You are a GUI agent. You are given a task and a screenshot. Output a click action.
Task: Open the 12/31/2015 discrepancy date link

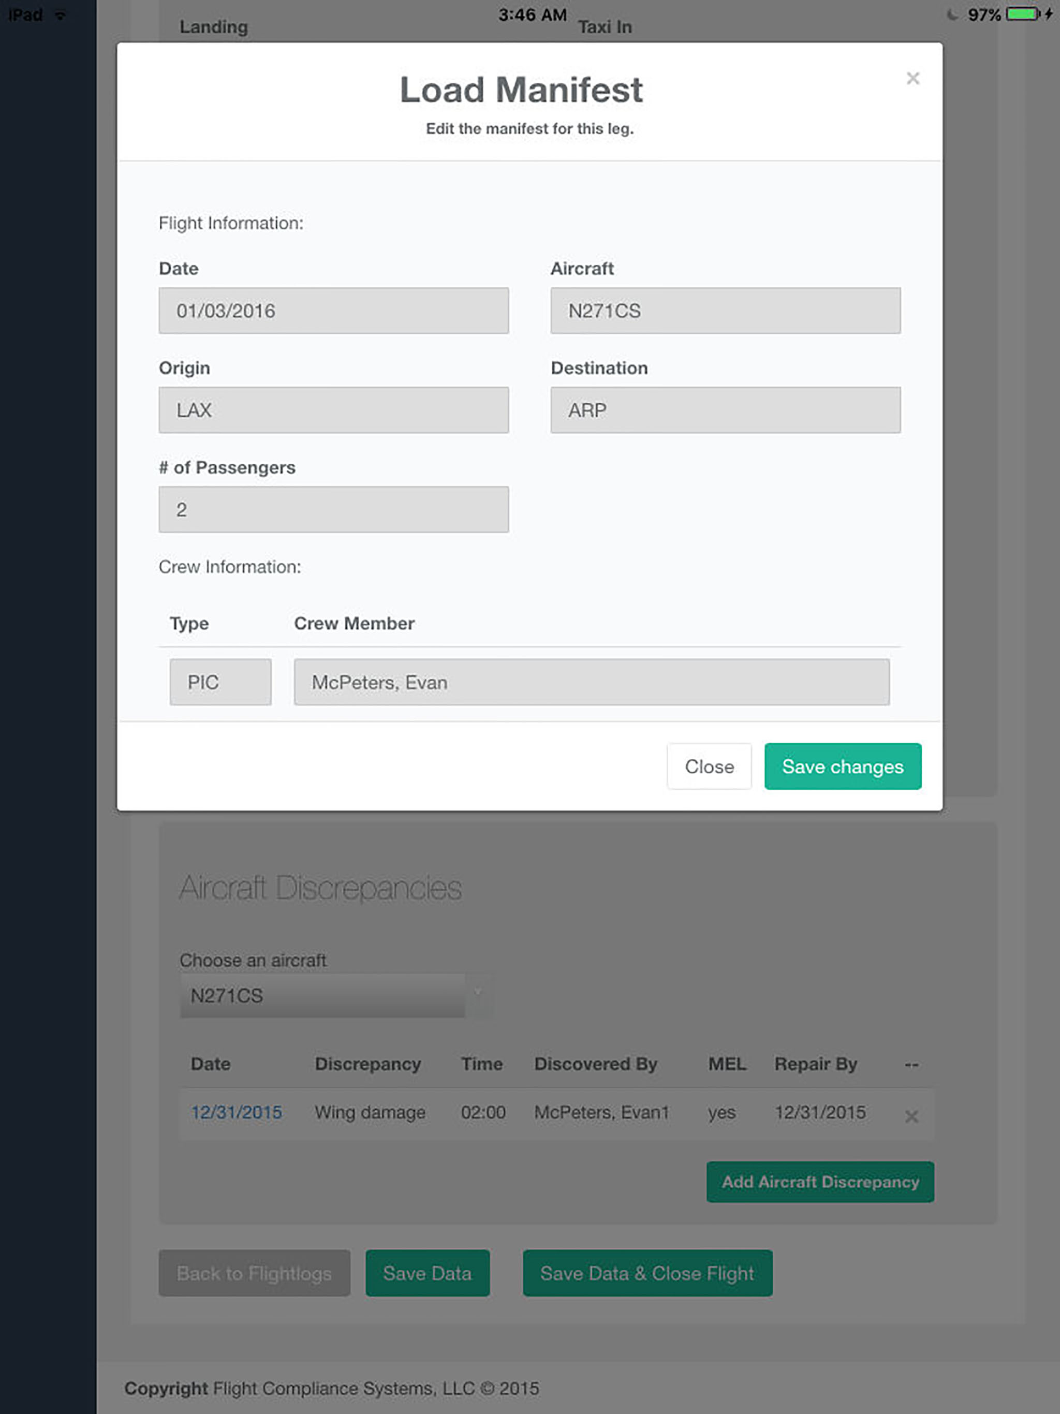click(237, 1112)
